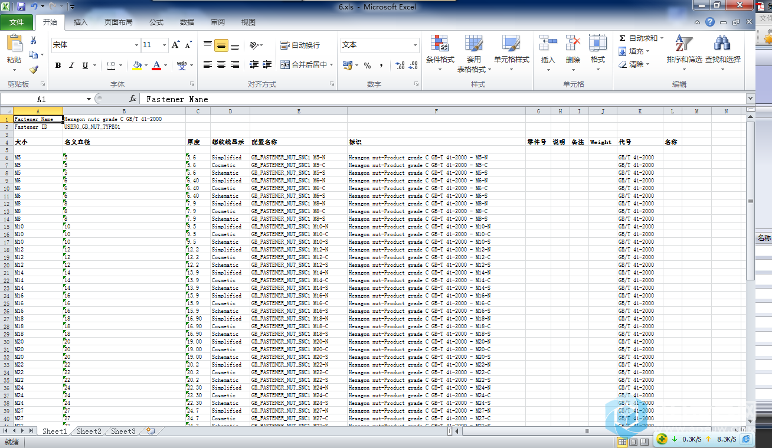
Task: Open the font size dropdown
Action: [x=164, y=45]
